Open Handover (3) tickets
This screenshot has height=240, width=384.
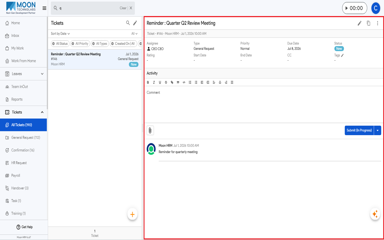pyautogui.click(x=23, y=188)
